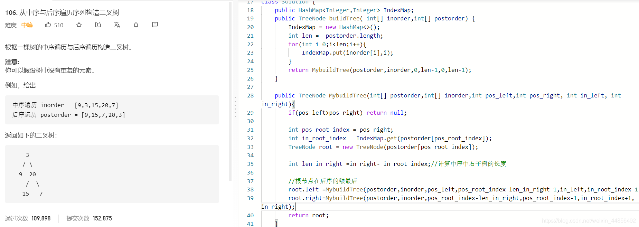Viewport: 639px width, 227px height.
Task: Click the inorder example line
Action: pos(65,105)
